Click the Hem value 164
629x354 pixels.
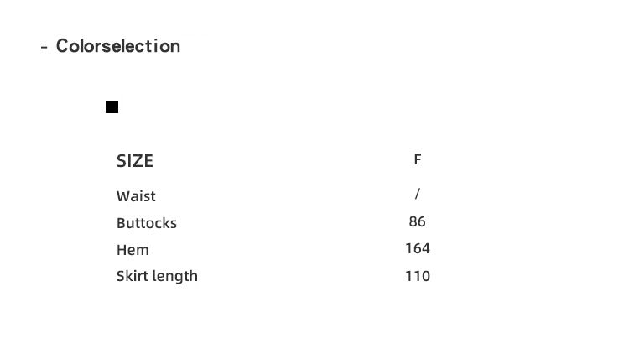(x=418, y=248)
